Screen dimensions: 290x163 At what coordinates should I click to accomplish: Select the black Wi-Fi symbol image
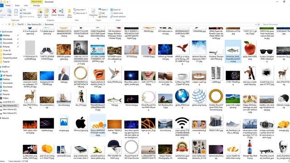click(182, 123)
